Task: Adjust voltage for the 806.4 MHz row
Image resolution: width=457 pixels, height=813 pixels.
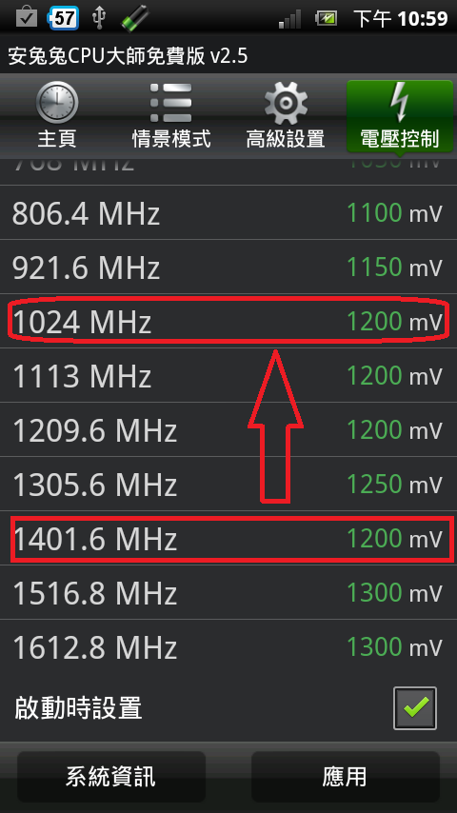Action: coord(394,212)
